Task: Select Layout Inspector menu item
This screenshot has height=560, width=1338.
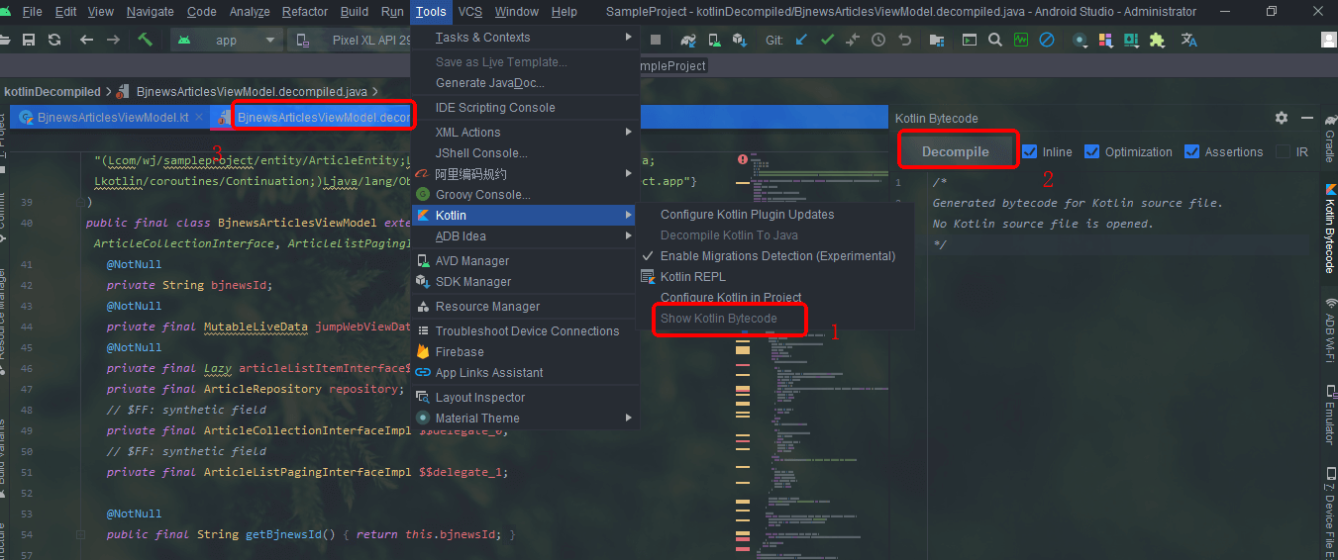Action: pyautogui.click(x=525, y=398)
